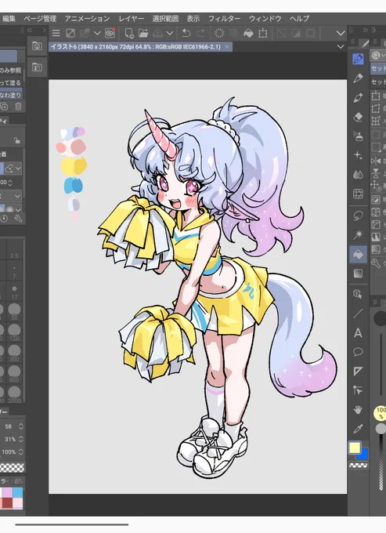Expand dropdown arrow next to Save icon
Screen dimensions: 386x533
coord(170,33)
